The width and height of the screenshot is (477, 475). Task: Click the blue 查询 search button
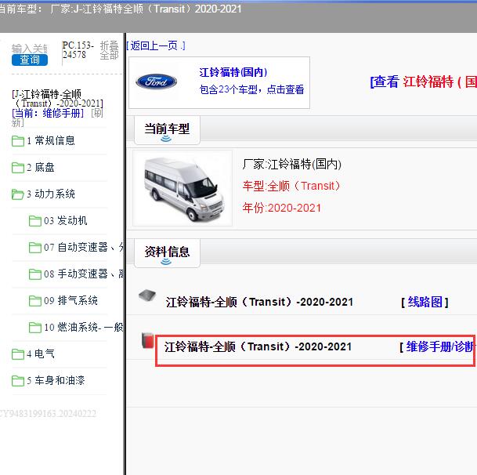[30, 60]
